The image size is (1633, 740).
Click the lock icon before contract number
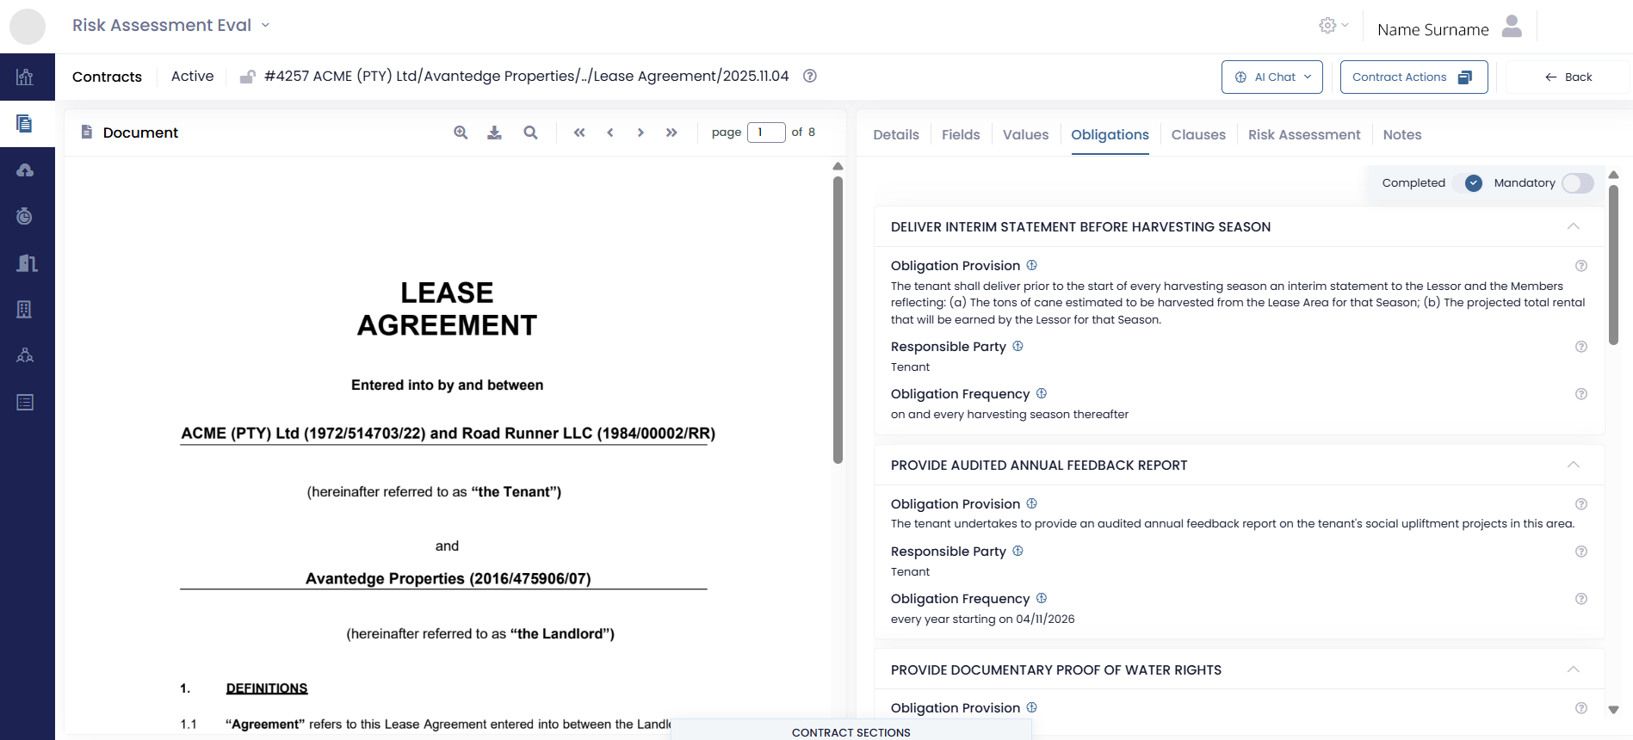247,77
